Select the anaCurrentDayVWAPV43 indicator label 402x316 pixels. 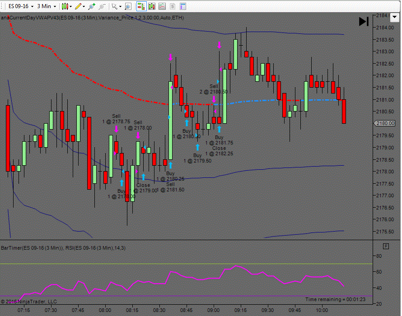[x=92, y=18]
